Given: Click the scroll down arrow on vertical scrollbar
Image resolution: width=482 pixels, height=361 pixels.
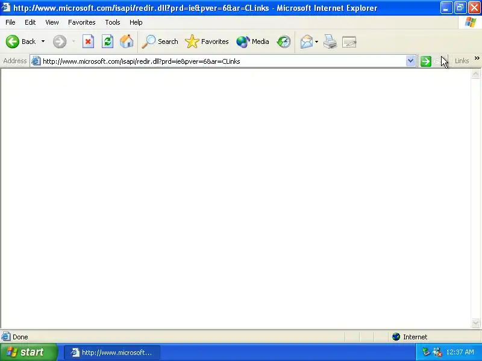Looking at the screenshot, I should tap(475, 322).
